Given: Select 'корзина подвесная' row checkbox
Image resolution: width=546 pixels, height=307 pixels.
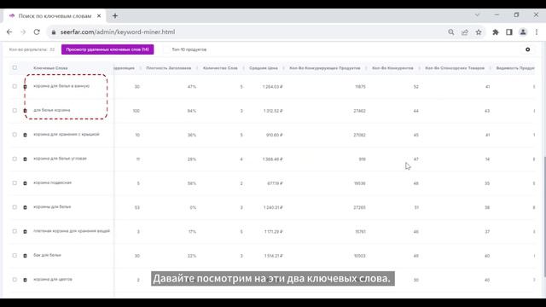Looking at the screenshot, I should (x=15, y=182).
